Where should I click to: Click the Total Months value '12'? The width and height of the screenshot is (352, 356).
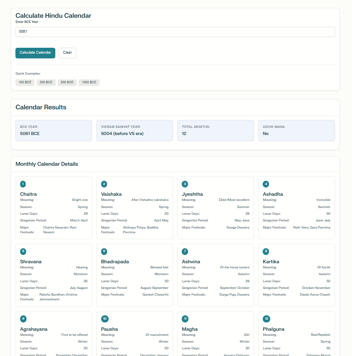[x=184, y=133]
